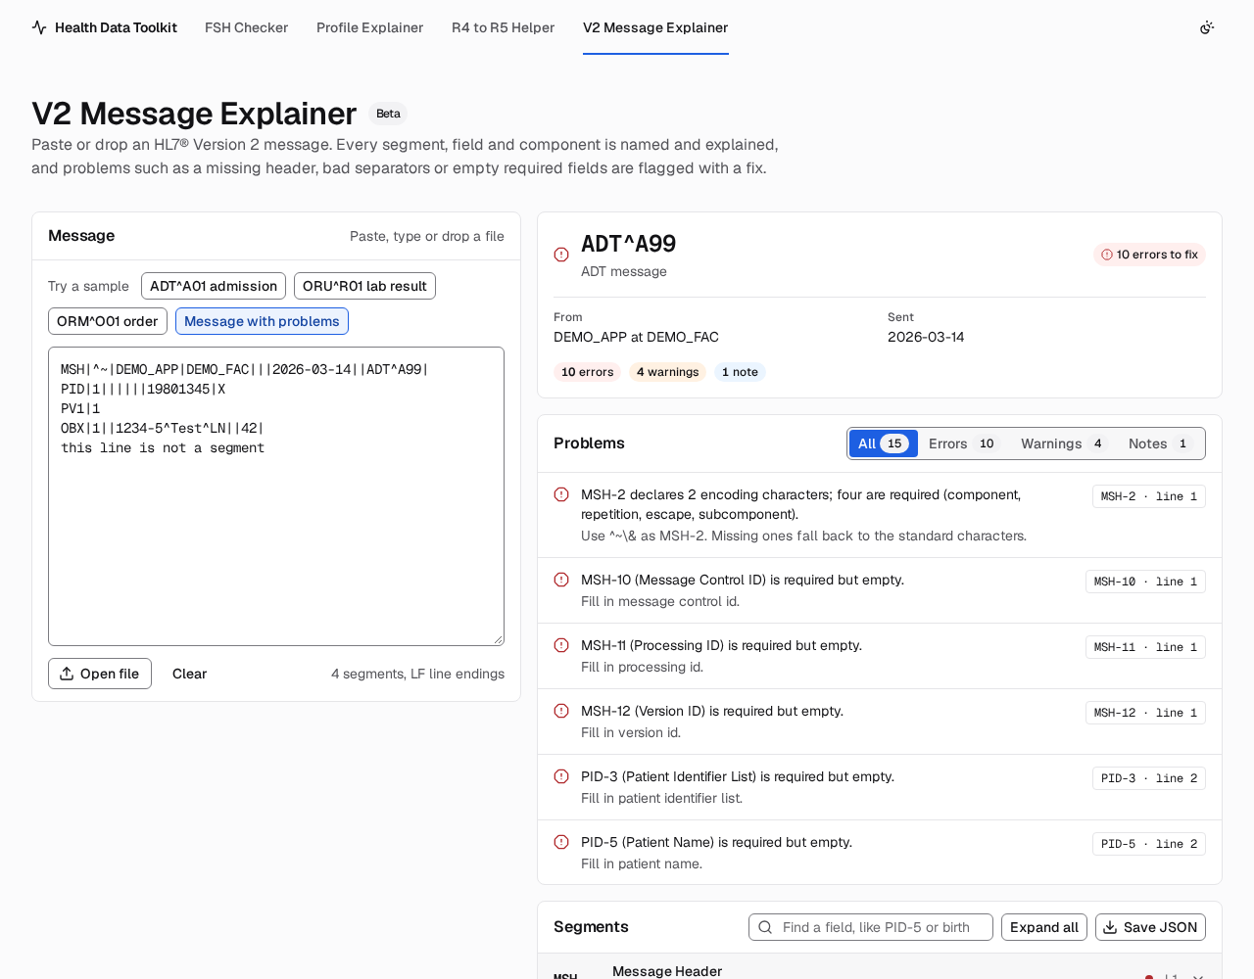
Task: Load the ORM^O01 order sample
Action: (108, 321)
